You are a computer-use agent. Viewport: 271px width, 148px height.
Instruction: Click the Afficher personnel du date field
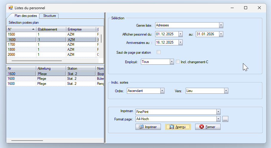pyautogui.click(x=167, y=34)
